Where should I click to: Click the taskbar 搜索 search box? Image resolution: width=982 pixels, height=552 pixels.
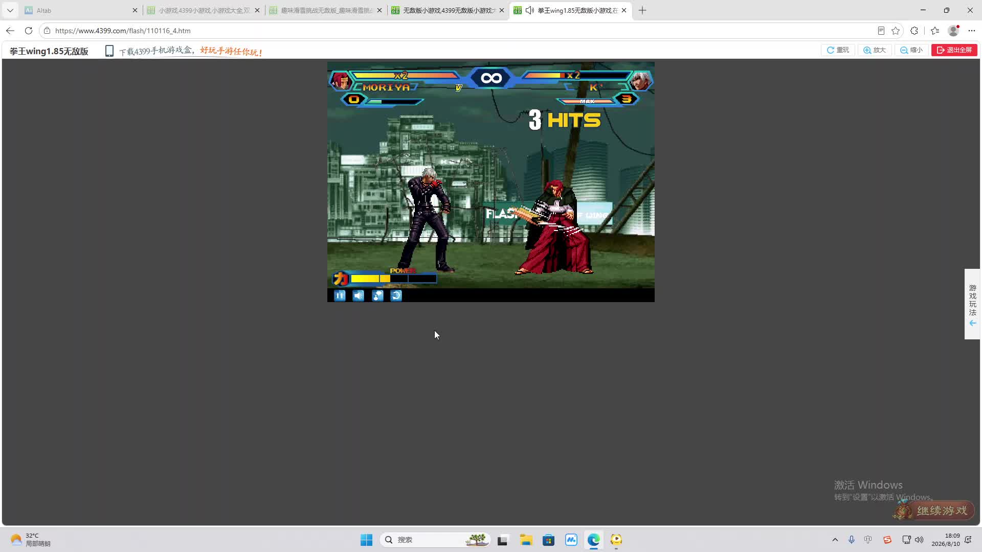(x=435, y=540)
